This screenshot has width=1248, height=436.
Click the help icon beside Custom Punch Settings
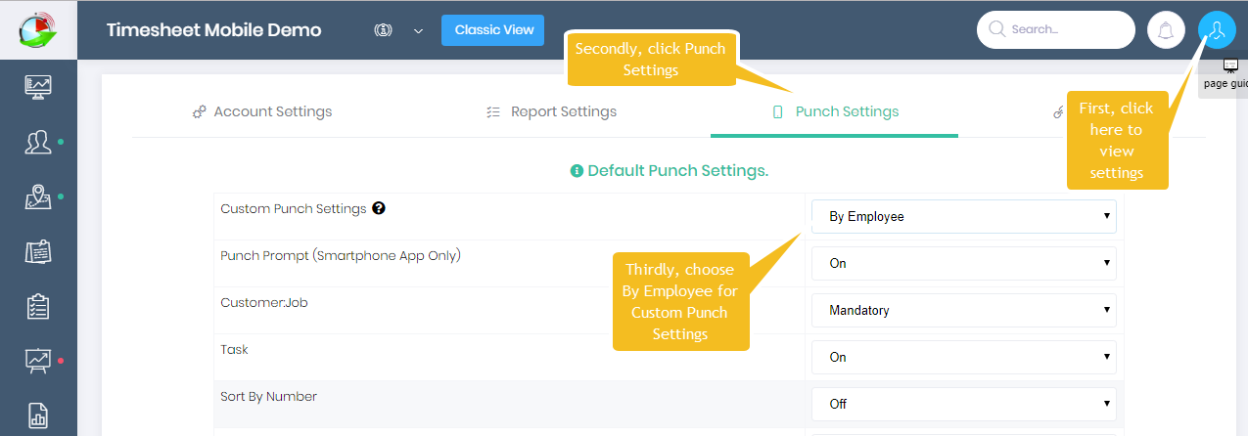pos(379,208)
